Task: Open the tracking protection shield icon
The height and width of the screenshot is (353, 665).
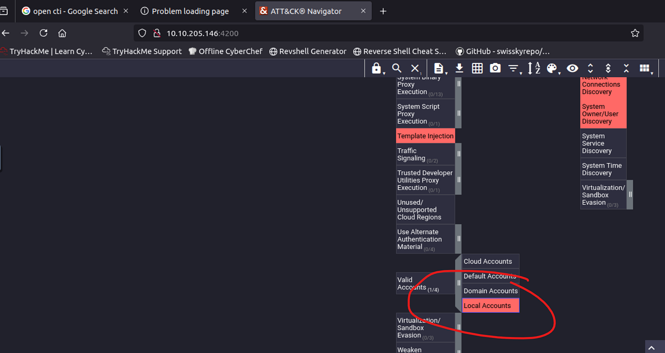Action: [142, 33]
